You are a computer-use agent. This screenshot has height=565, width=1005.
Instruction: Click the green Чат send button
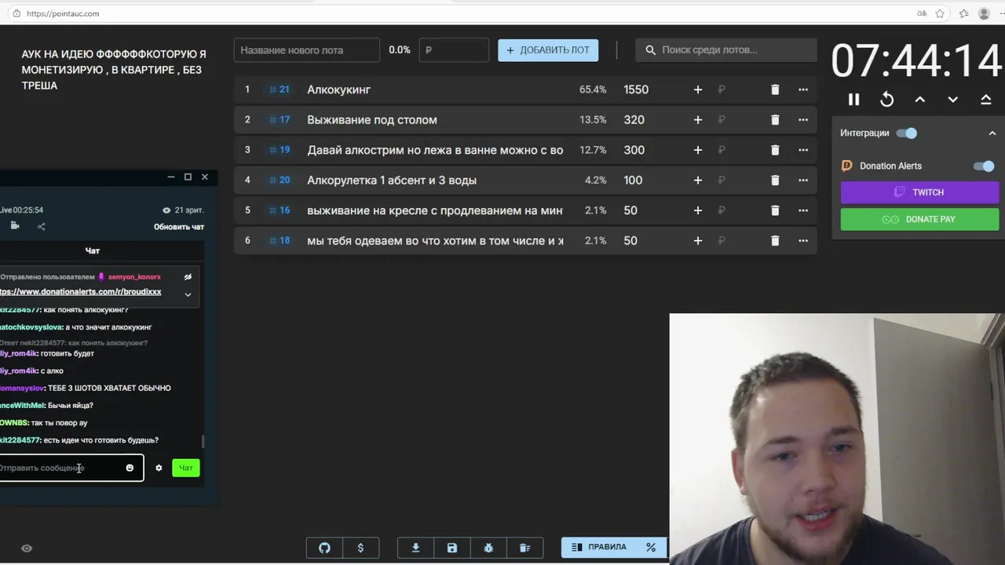(186, 468)
